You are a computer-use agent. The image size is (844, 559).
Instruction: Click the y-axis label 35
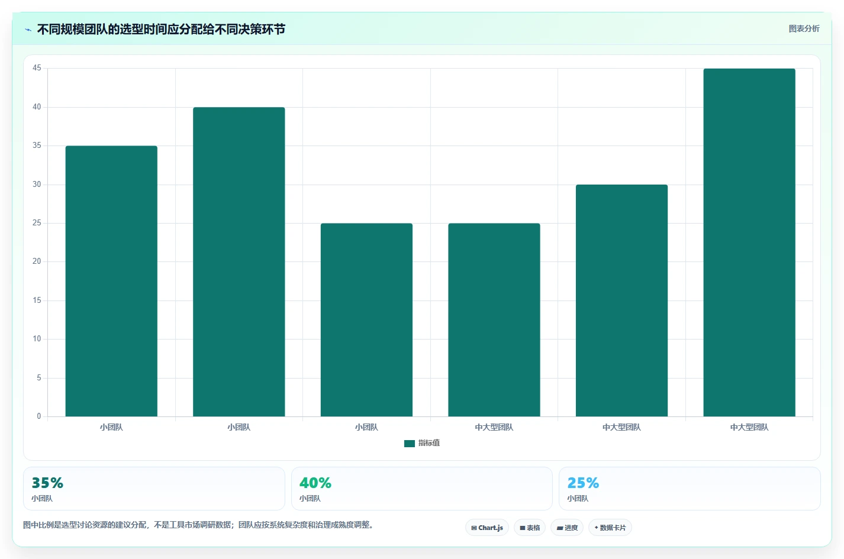coord(37,146)
